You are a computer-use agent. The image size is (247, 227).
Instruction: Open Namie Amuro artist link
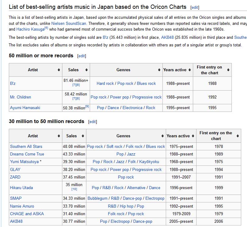point(22,206)
